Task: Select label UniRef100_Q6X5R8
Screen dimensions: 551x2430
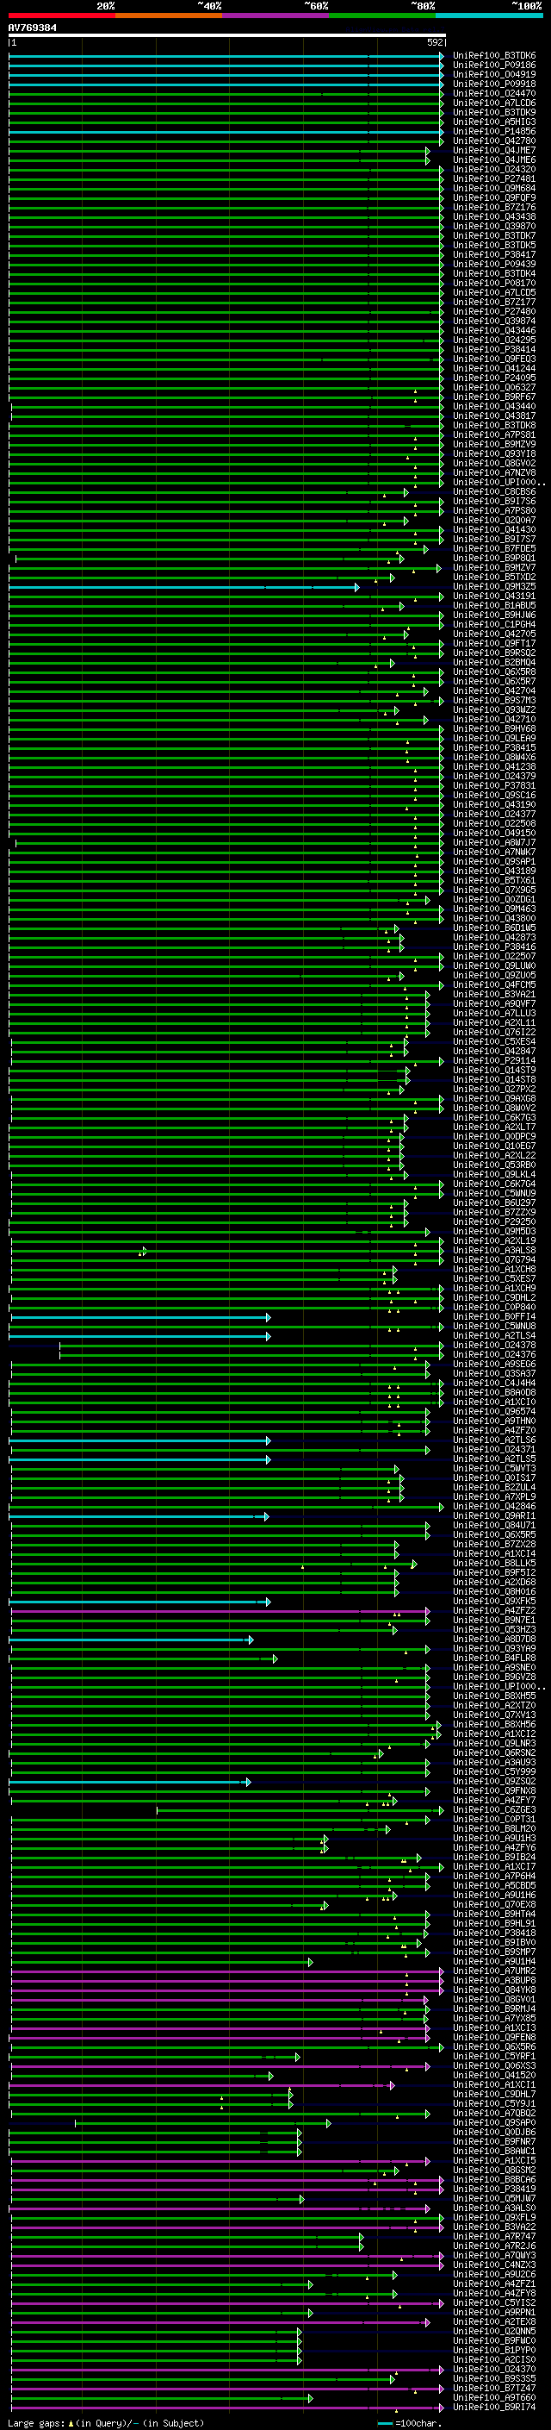Action: pyautogui.click(x=494, y=672)
